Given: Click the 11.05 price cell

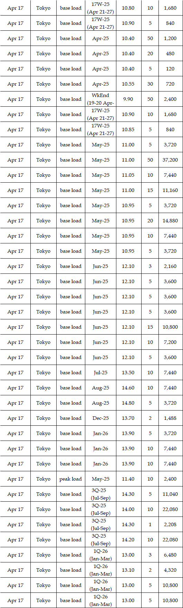Looking at the screenshot, I should [x=128, y=175].
